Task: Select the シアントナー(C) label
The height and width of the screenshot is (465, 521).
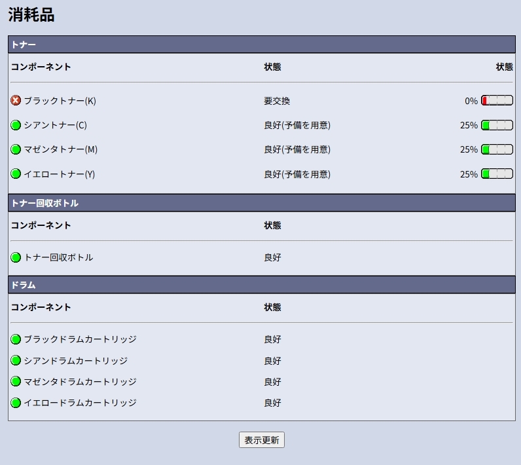Action: pyautogui.click(x=56, y=125)
